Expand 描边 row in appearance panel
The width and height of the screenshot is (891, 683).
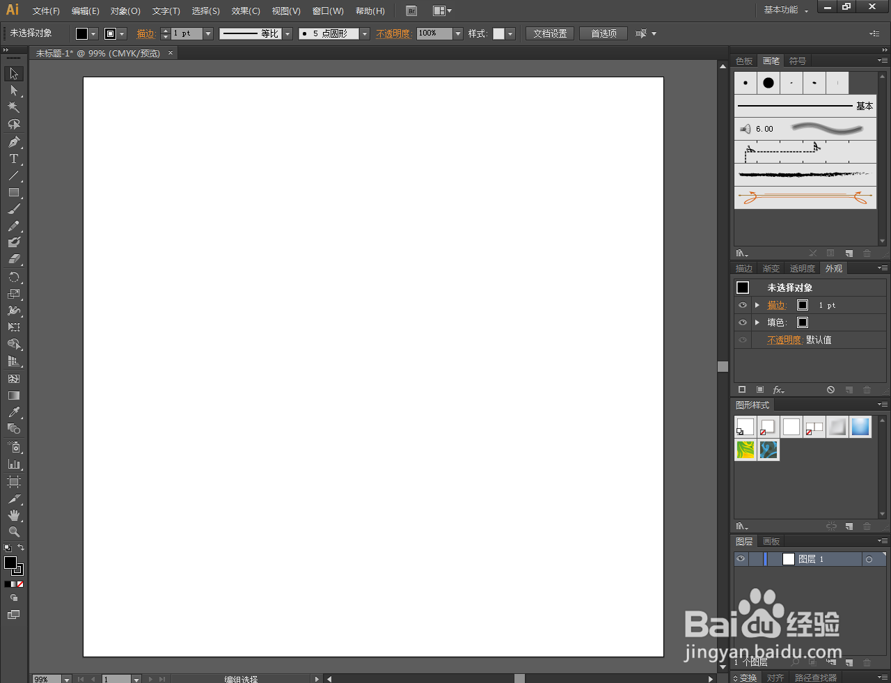pos(757,305)
